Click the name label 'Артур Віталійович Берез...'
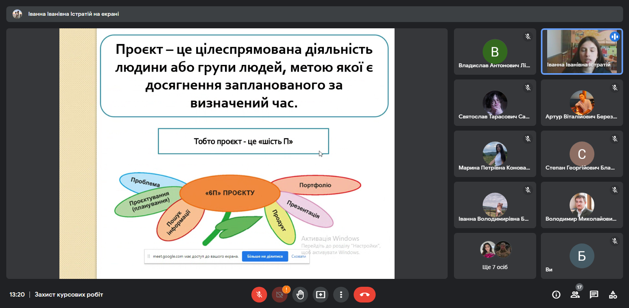The image size is (629, 308). pyautogui.click(x=581, y=116)
